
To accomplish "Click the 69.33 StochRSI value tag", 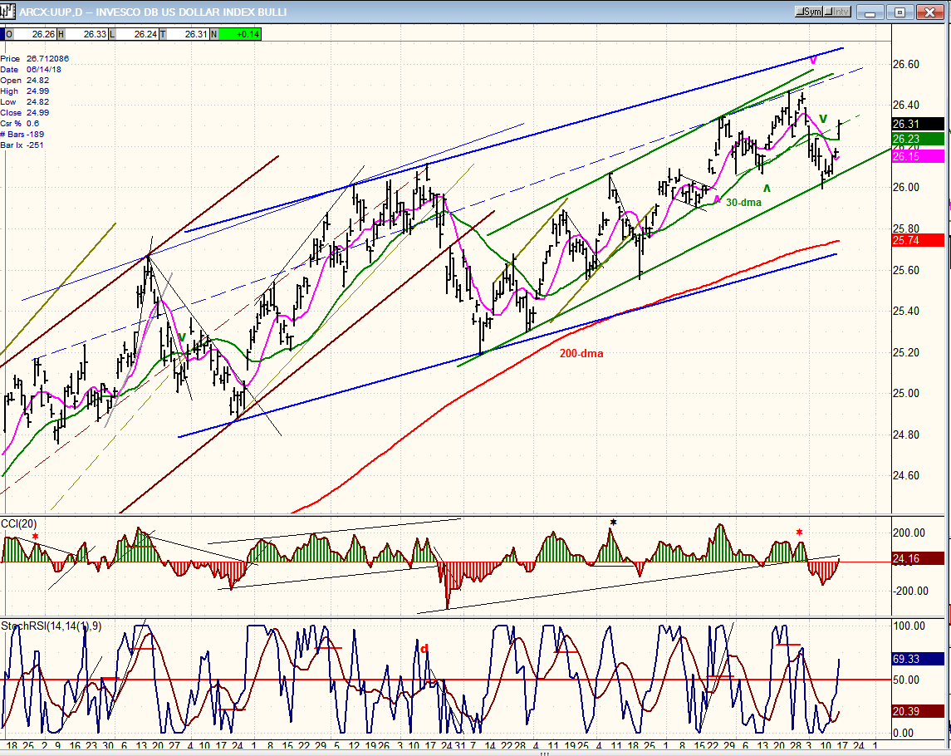I will click(x=918, y=658).
